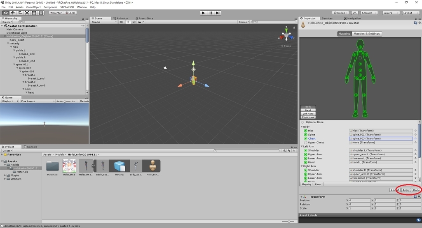Click the Chest bone transform field
This screenshot has width=422, height=228.
381,139
